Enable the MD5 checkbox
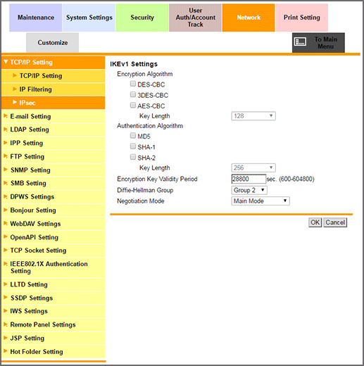Image resolution: width=364 pixels, height=366 pixels. (133, 136)
